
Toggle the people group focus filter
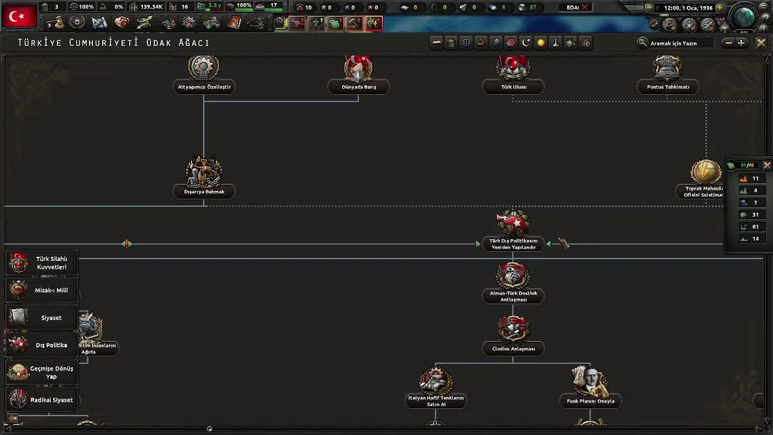[x=585, y=42]
